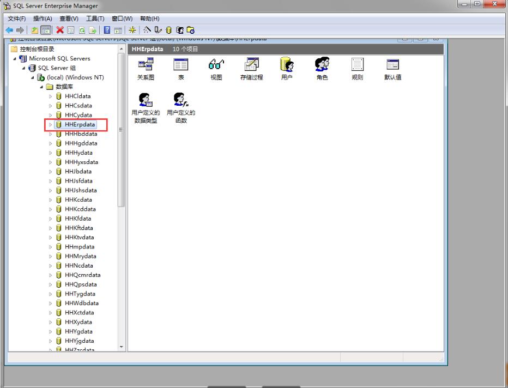The height and width of the screenshot is (388, 508).
Task: Toggle the action pane toolbar button
Action: point(118,31)
